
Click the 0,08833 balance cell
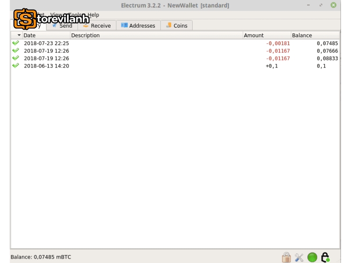tap(327, 58)
